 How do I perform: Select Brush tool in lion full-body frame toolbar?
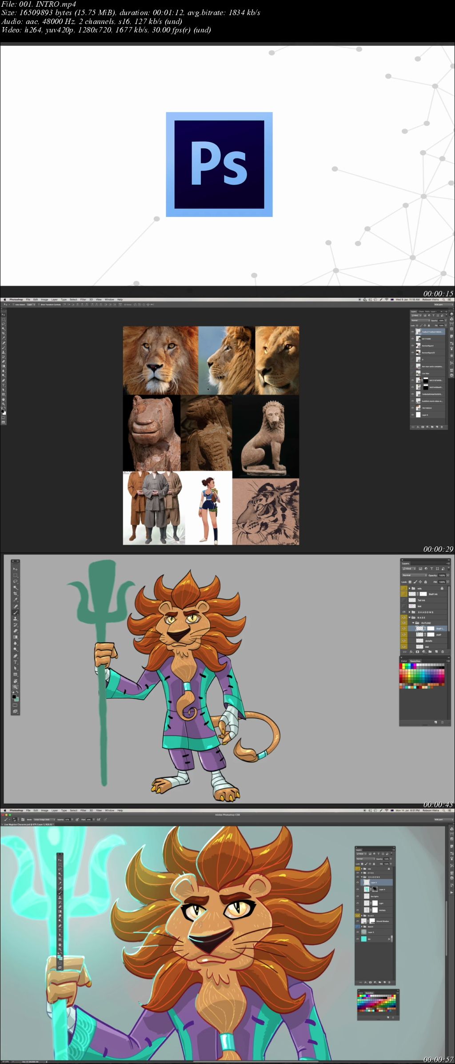15,612
